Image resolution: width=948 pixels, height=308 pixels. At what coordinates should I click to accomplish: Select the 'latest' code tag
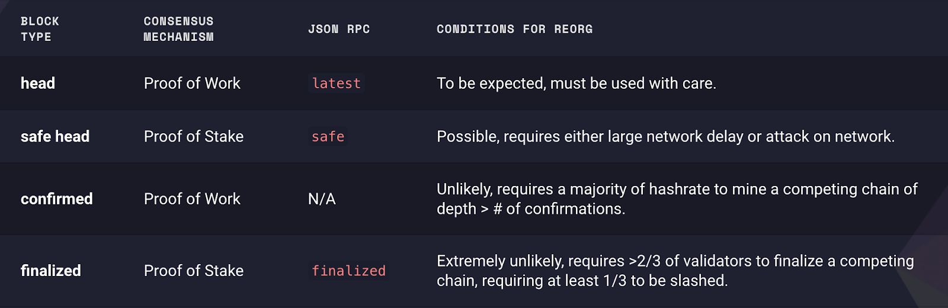pyautogui.click(x=337, y=84)
